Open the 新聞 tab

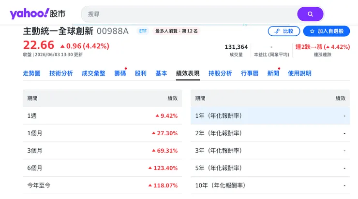[x=273, y=73]
